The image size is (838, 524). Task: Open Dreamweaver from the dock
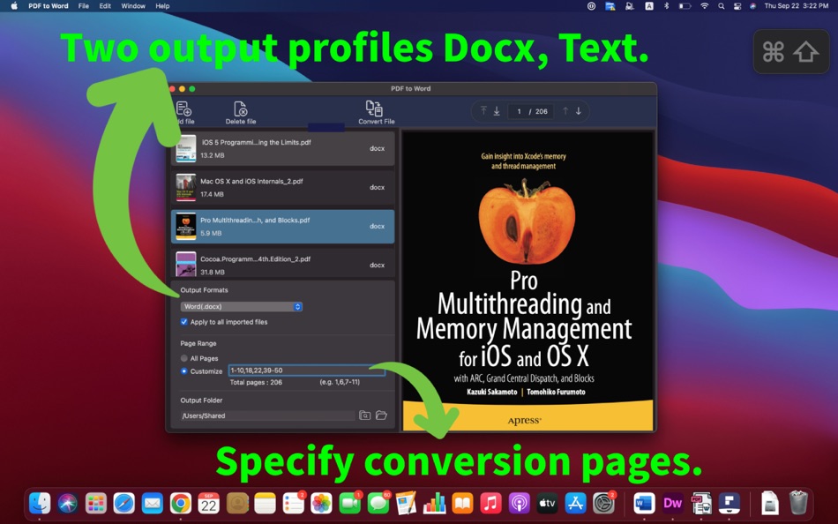pyautogui.click(x=673, y=503)
